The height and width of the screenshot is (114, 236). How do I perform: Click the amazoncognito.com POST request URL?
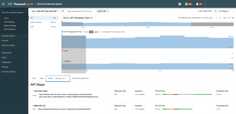[x=69, y=96]
